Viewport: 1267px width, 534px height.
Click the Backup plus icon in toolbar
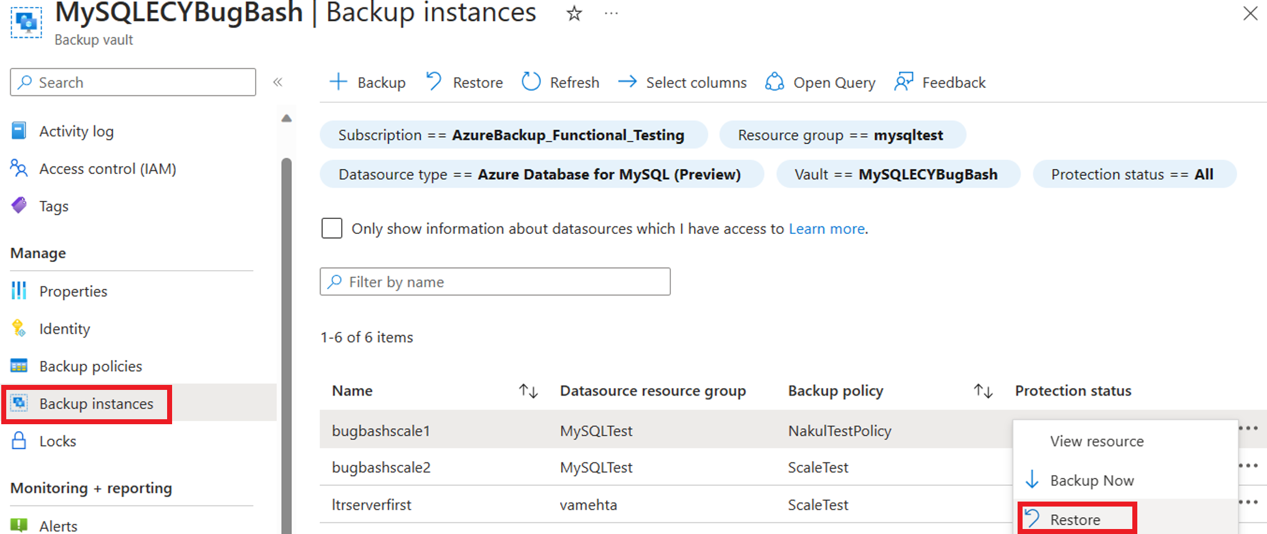[x=338, y=82]
